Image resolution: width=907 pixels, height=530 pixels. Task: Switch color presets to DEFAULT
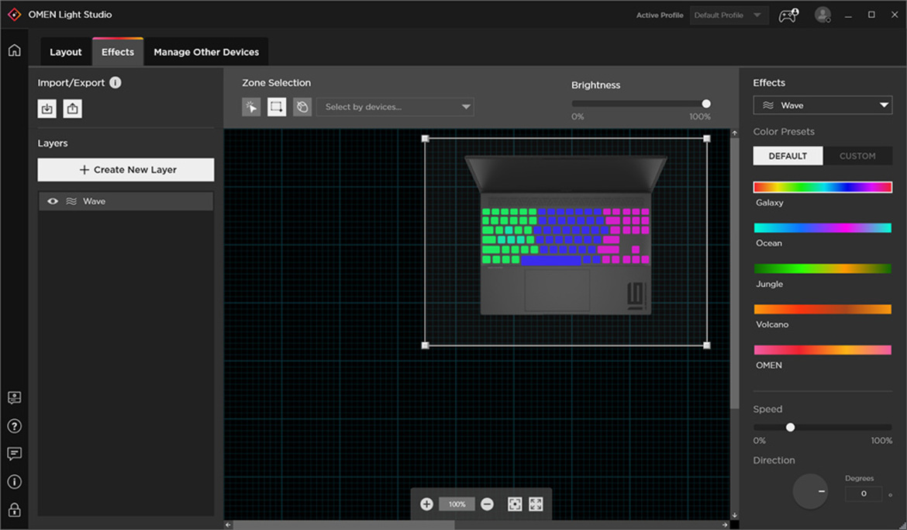click(x=788, y=156)
